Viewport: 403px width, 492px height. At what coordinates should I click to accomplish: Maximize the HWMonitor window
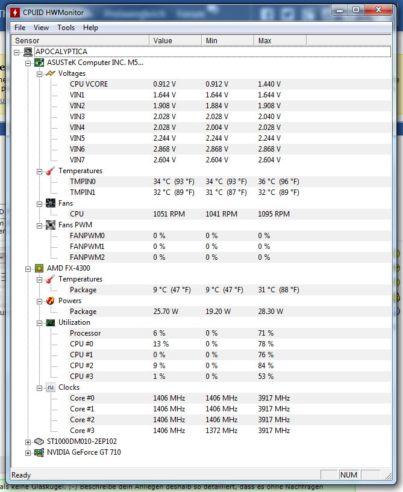(356, 10)
